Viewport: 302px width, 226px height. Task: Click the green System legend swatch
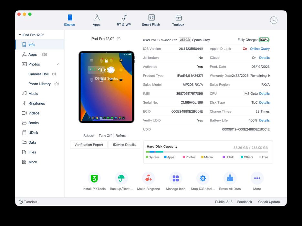[x=147, y=157]
